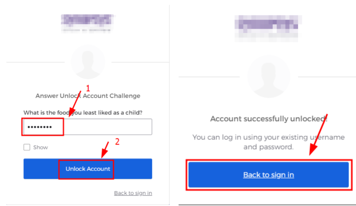Image resolution: width=356 pixels, height=206 pixels.
Task: Click the "Answer Unlock Account Challenge" heading
Action: (88, 96)
